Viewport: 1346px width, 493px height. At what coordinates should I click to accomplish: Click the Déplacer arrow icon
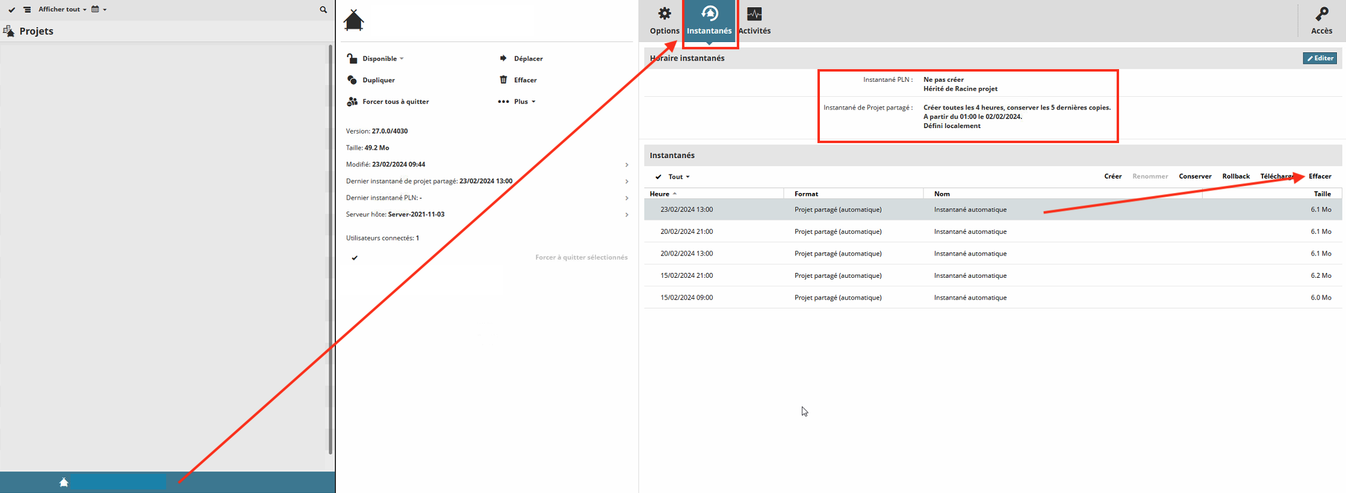pos(503,58)
